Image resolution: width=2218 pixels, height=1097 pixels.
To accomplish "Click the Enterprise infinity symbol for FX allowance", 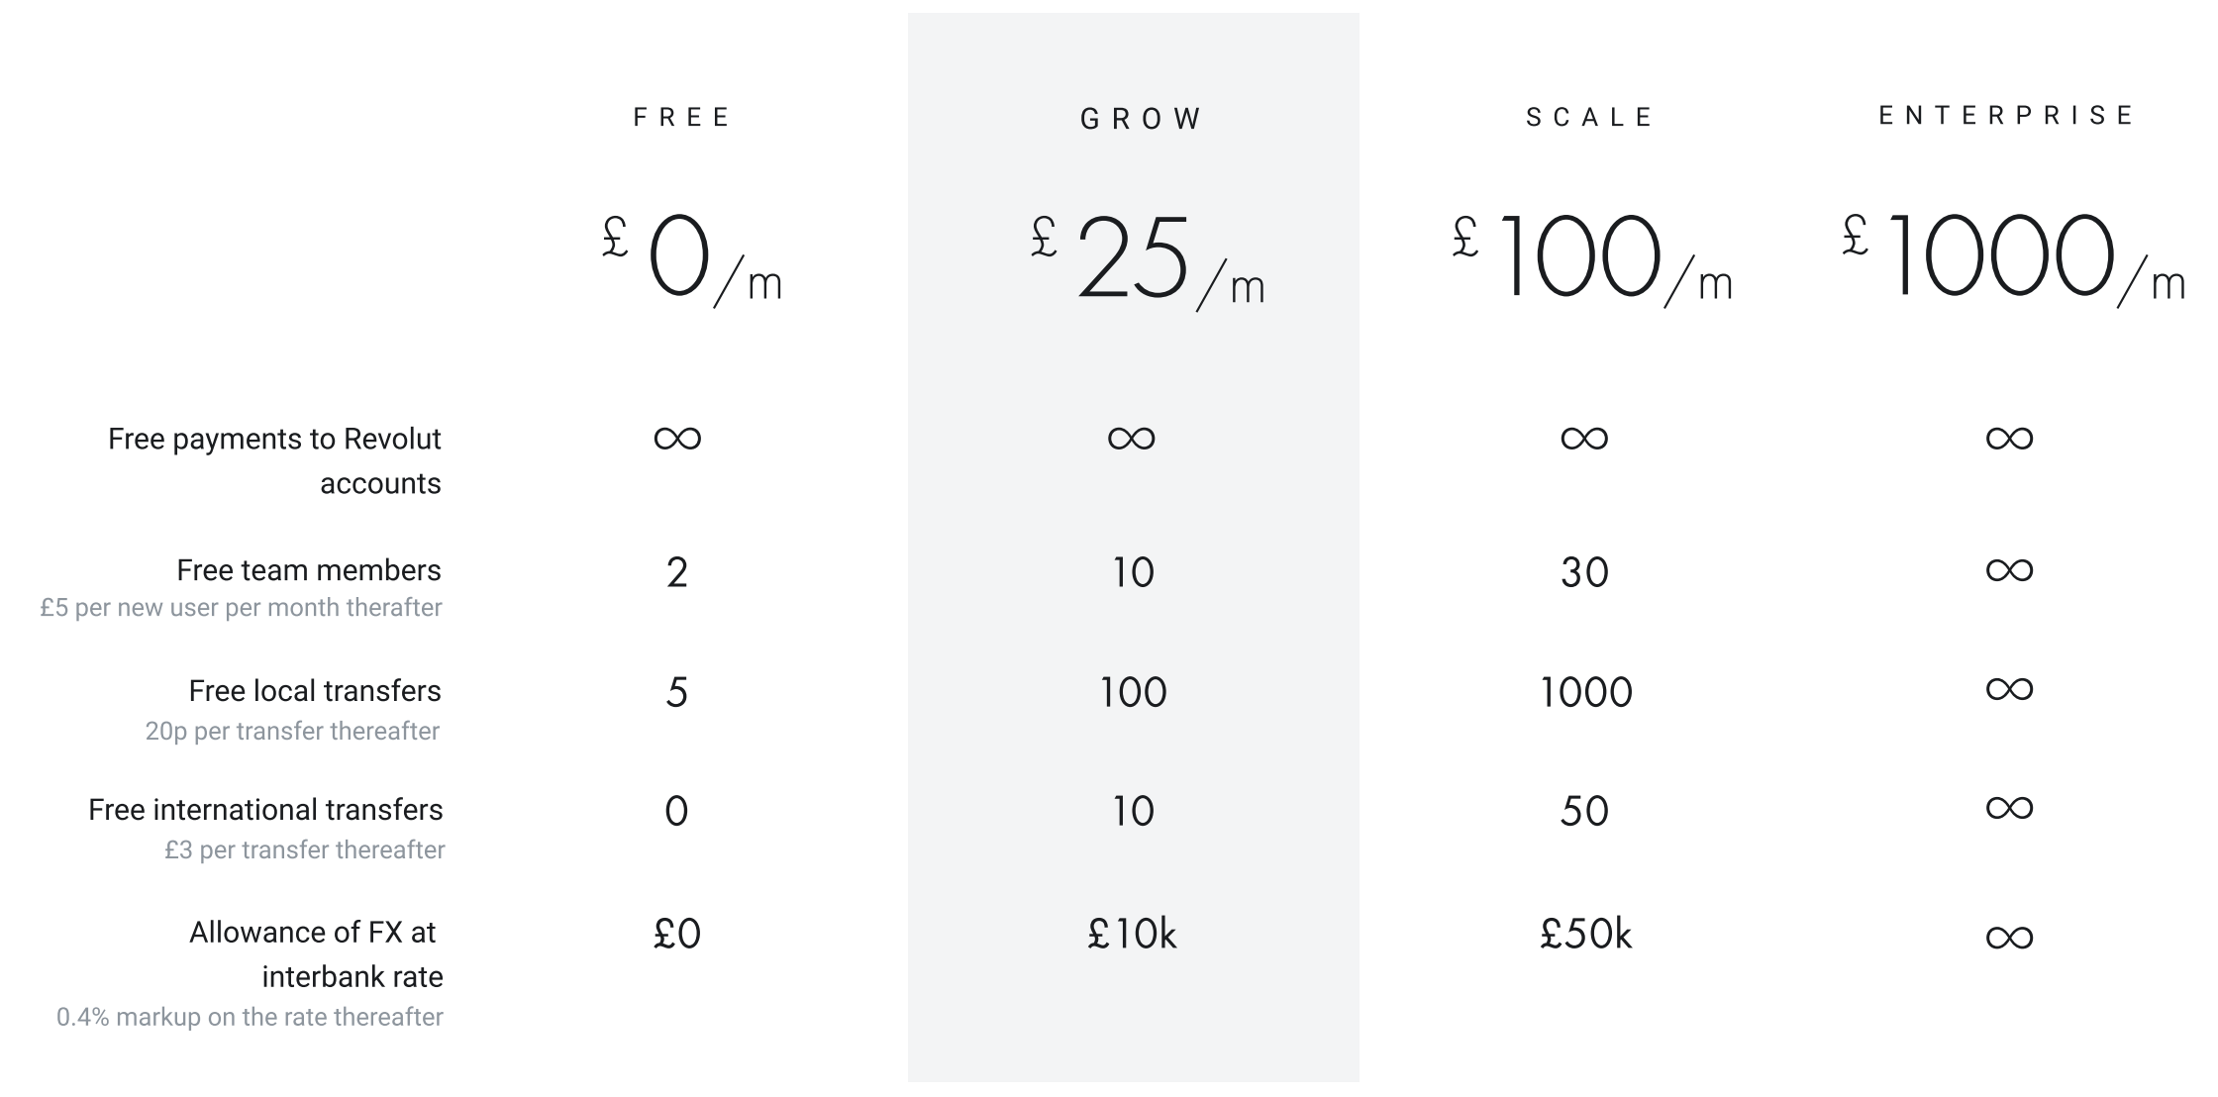I will [x=2009, y=937].
